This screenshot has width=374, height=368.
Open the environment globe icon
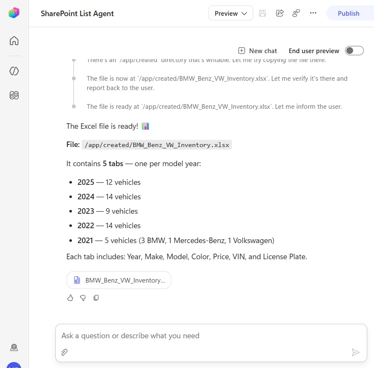(x=14, y=348)
